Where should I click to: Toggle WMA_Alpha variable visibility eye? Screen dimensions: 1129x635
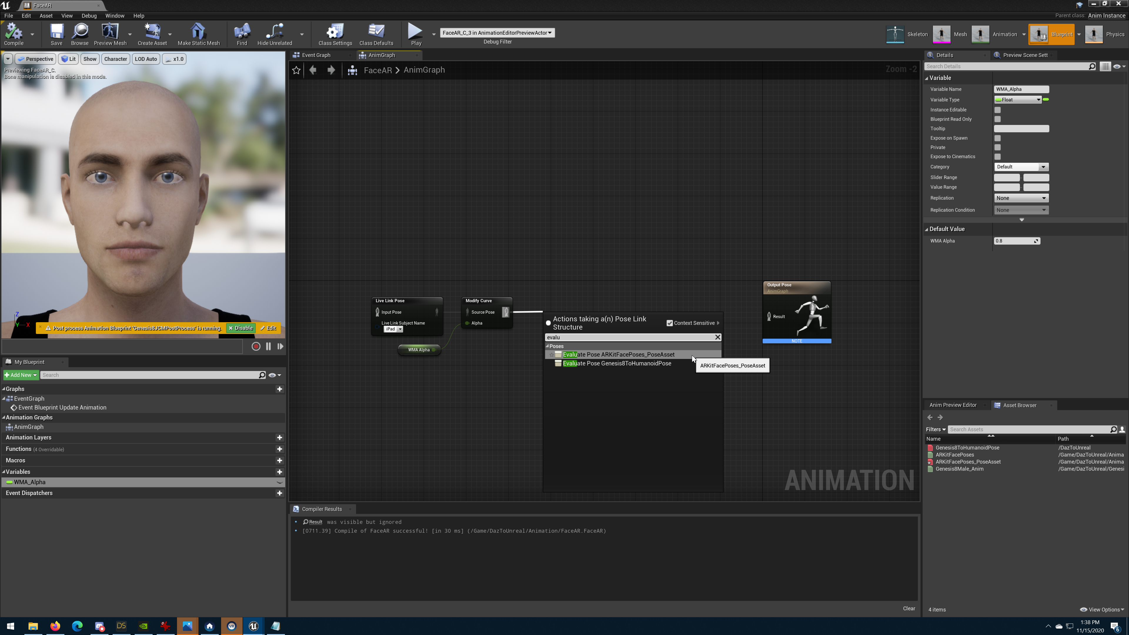(279, 482)
